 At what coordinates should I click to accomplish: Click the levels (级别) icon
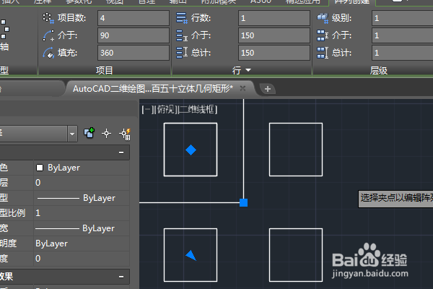click(323, 18)
